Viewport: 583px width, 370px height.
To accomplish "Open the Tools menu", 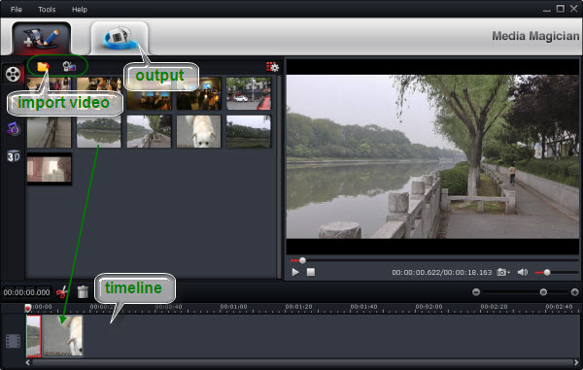I will click(47, 10).
